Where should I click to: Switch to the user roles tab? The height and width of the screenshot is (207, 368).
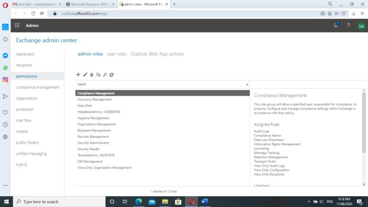116,54
